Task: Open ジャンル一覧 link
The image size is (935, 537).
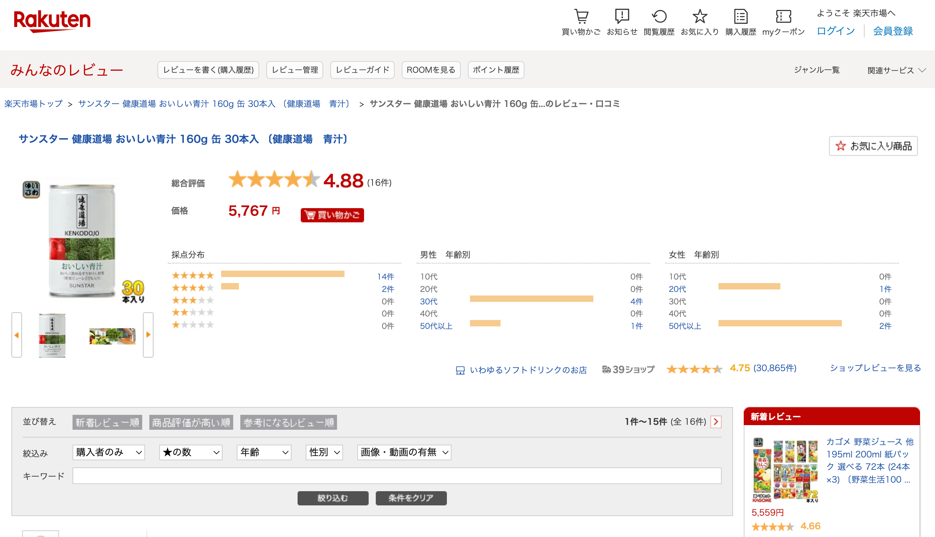Action: (x=817, y=70)
